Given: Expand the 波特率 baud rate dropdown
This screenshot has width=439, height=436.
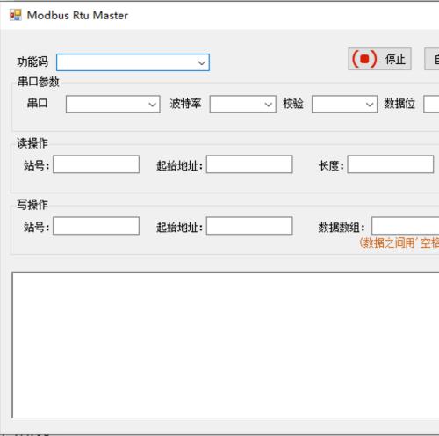Looking at the screenshot, I should click(242, 104).
